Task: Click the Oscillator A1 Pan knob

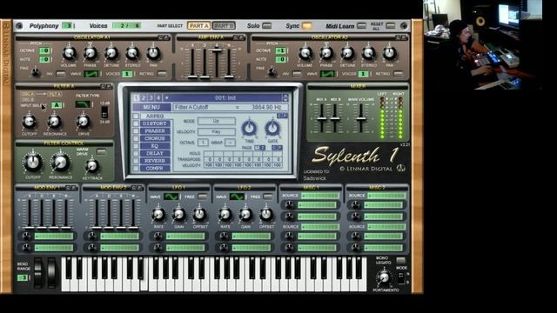Action: (153, 53)
